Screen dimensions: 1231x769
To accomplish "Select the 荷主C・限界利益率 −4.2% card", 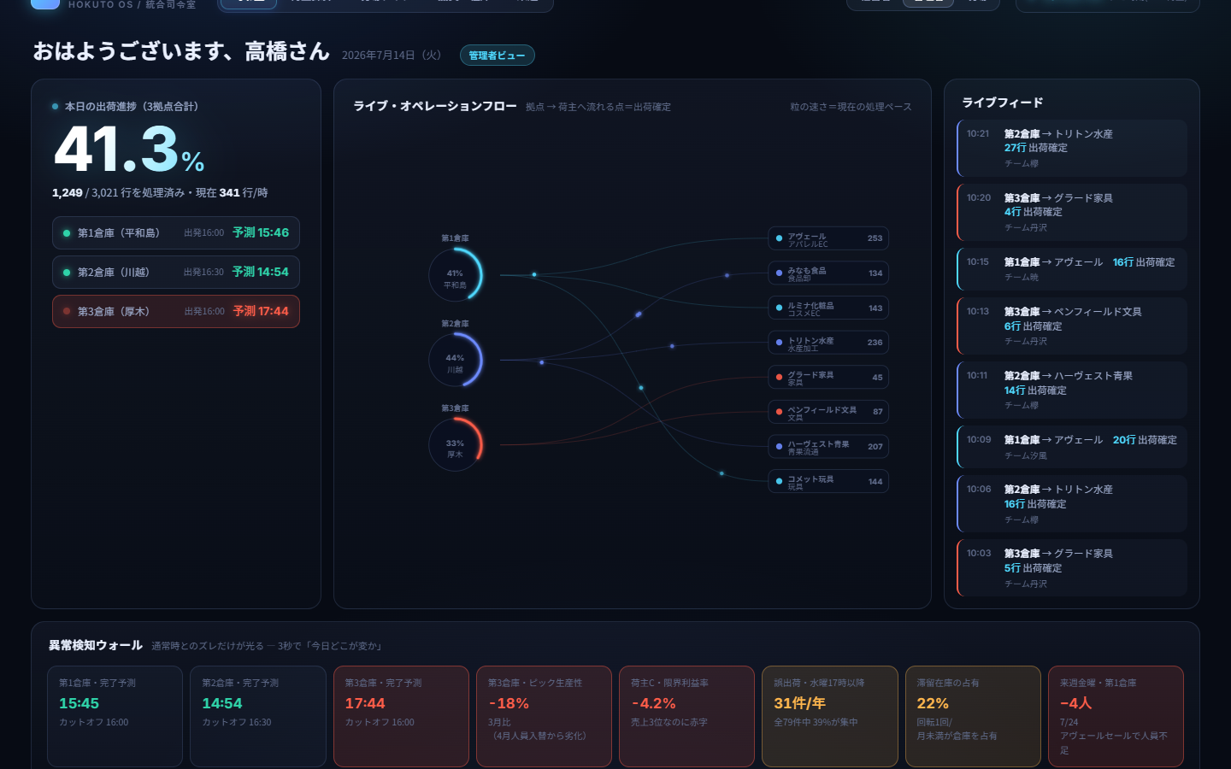I will pos(686,716).
